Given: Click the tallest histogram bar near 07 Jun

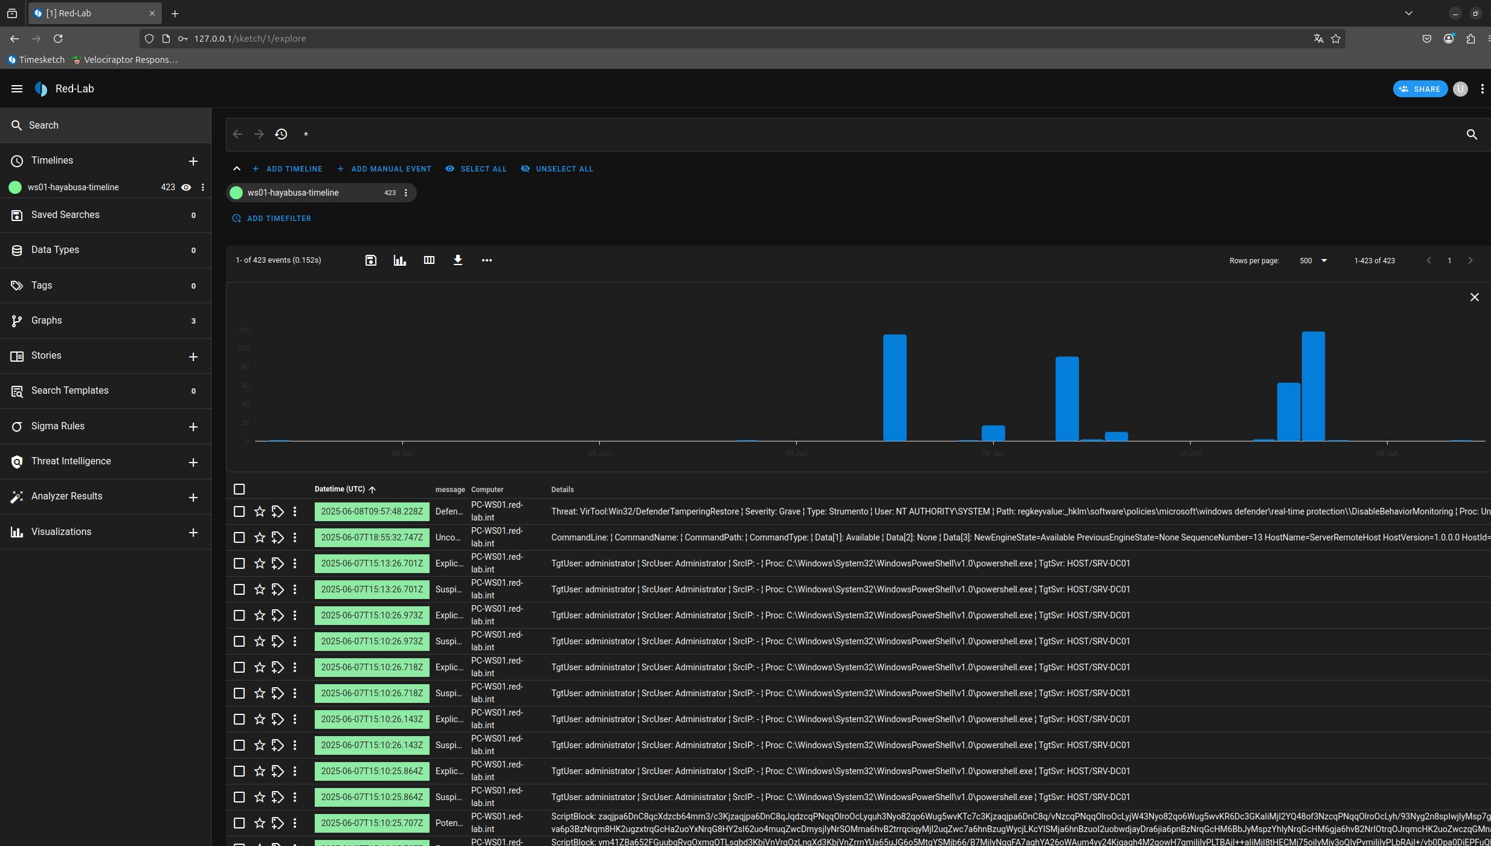Looking at the screenshot, I should pos(1313,386).
